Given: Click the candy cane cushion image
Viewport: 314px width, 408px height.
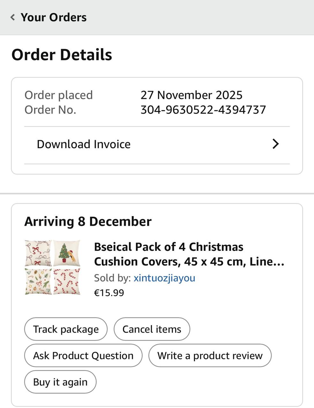Looking at the screenshot, I should (67, 281).
